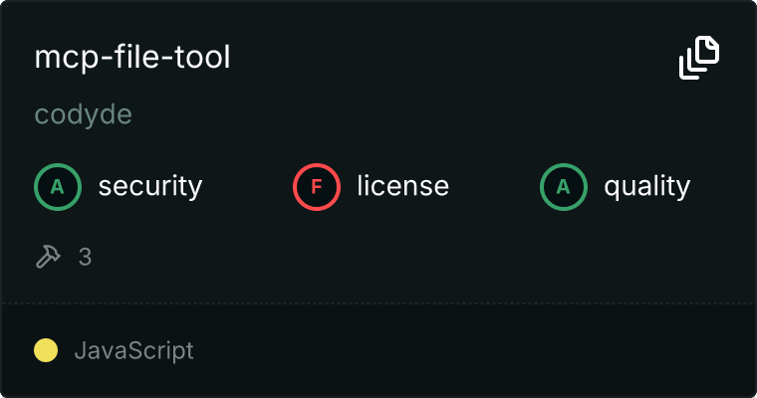The width and height of the screenshot is (757, 398).
Task: Click the letter F inside the license badge
Action: [316, 186]
